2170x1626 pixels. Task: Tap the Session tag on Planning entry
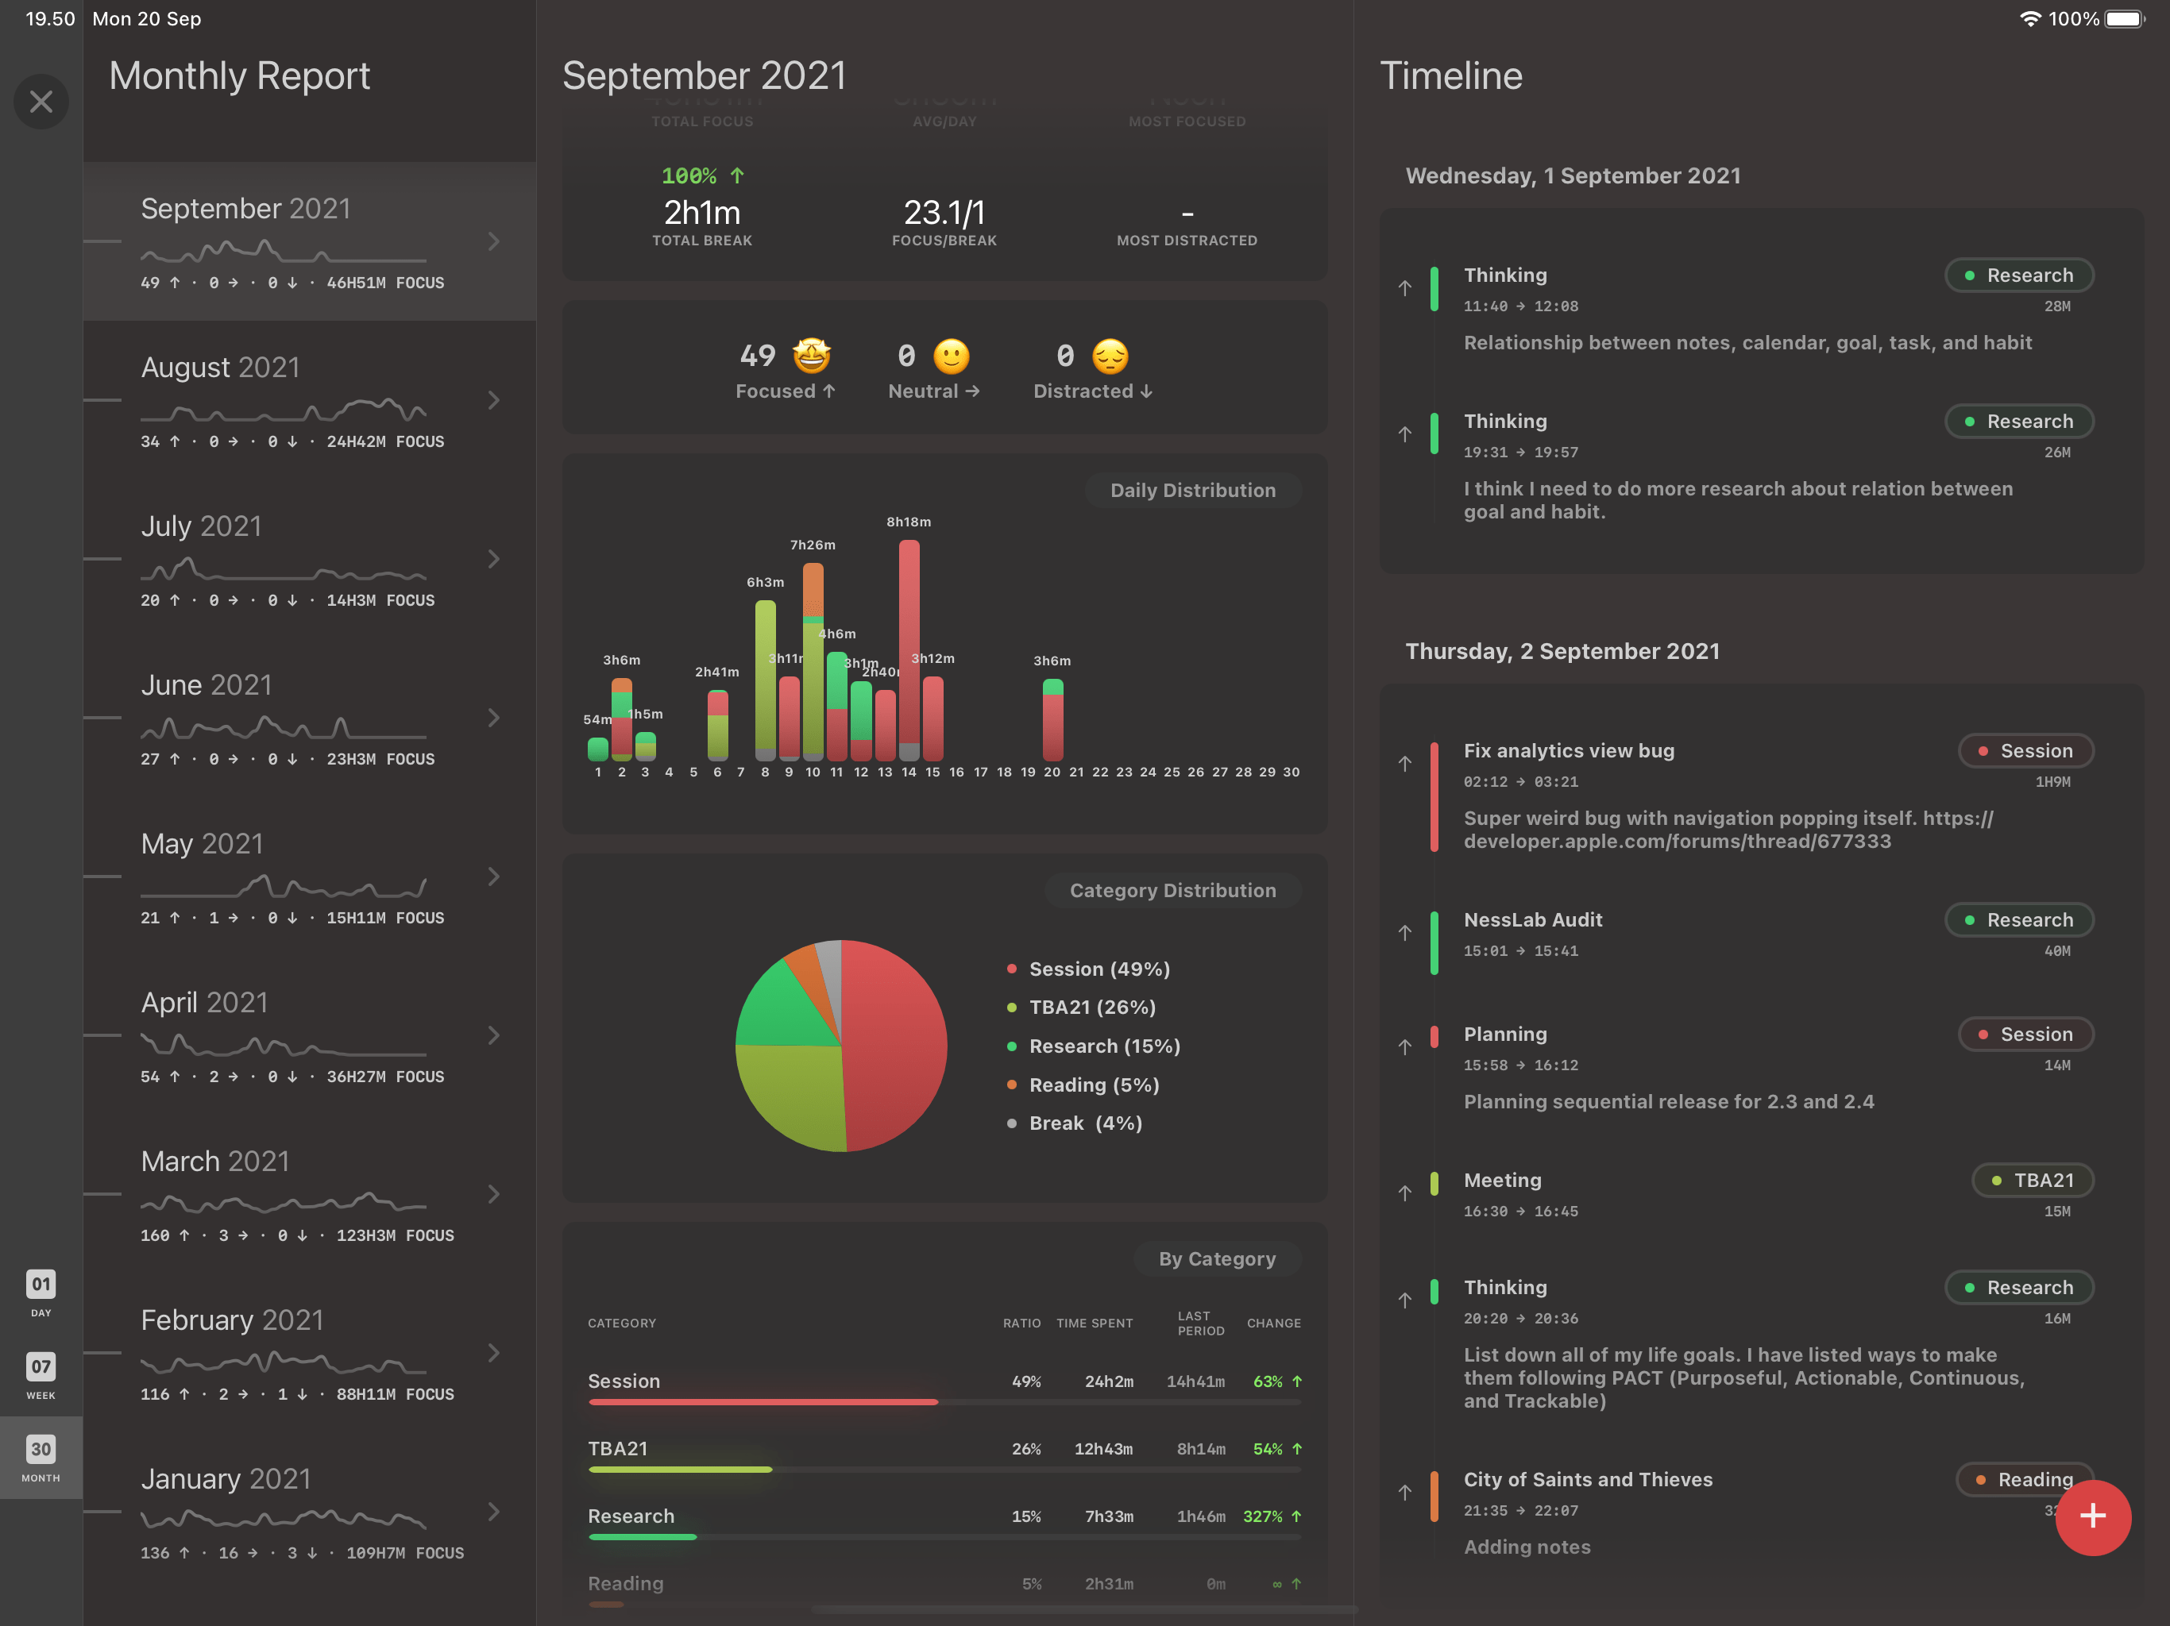point(2025,1035)
